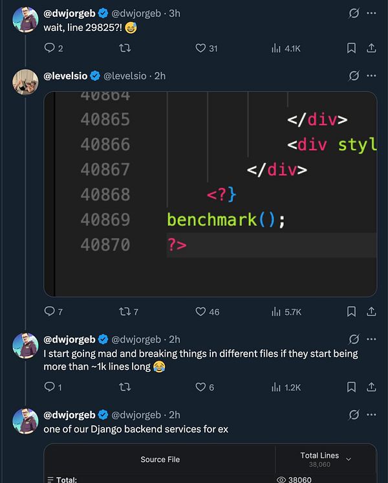Bookmark the "wait, line 29825?!" tweet
This screenshot has height=483, width=388.
[x=351, y=48]
